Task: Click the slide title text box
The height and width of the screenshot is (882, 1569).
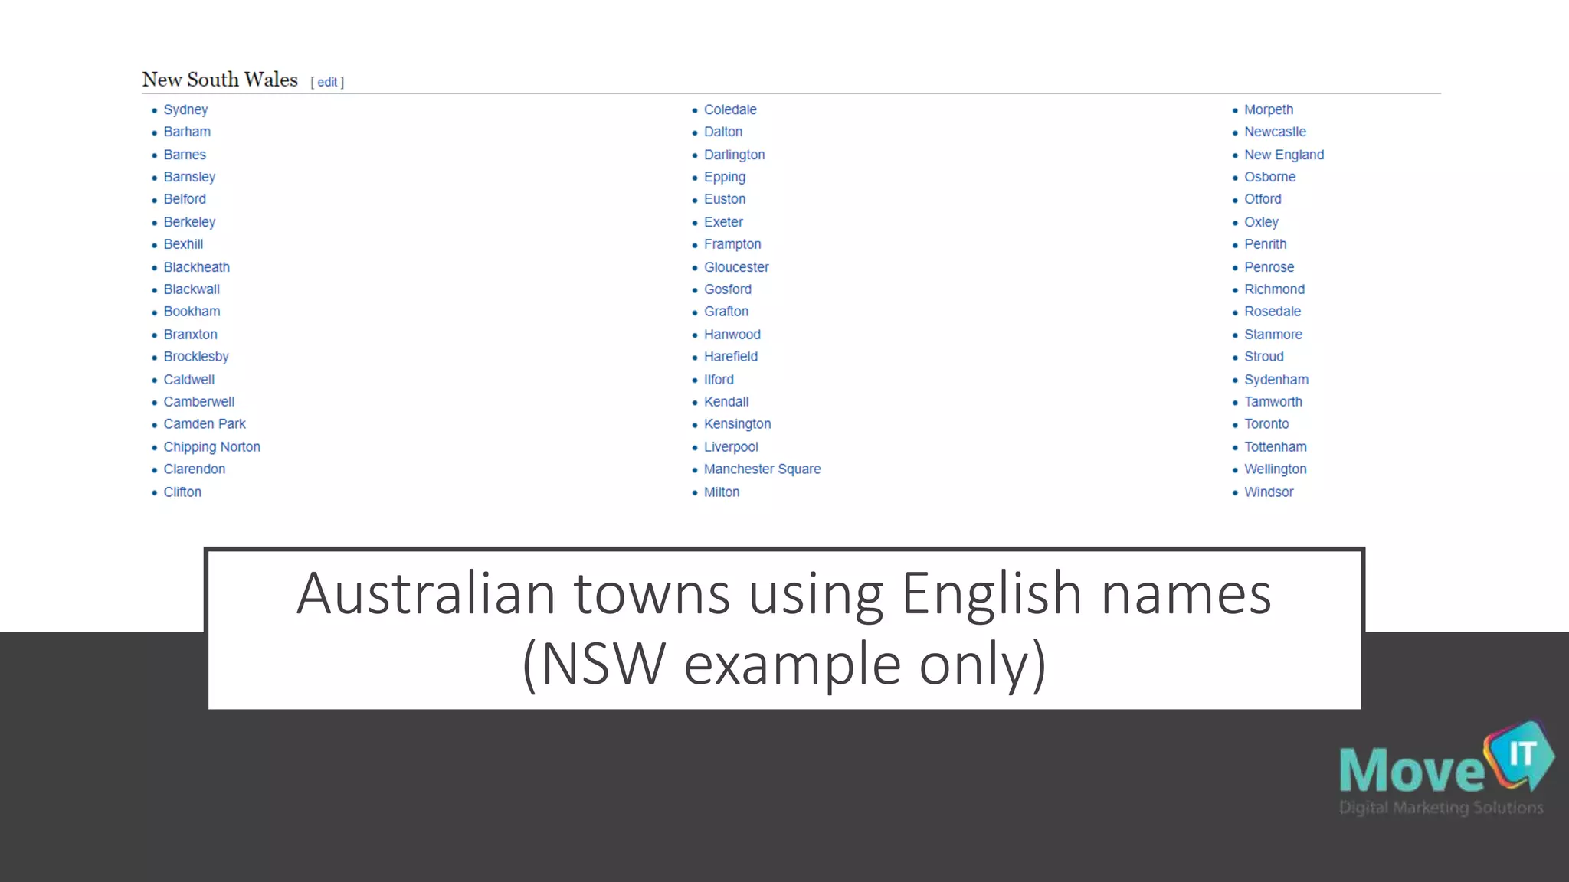Action: point(784,628)
